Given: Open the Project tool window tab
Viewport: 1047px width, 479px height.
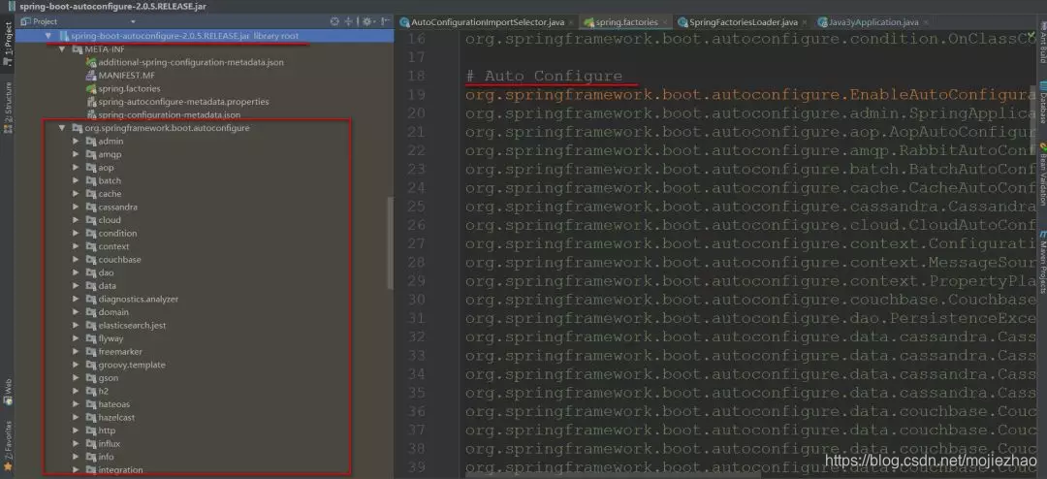Looking at the screenshot, I should [x=8, y=44].
